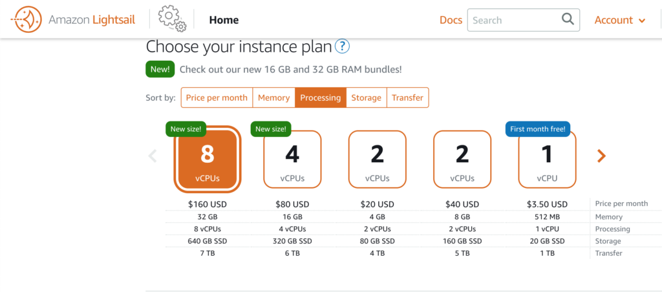
Task: Select the 8 vCPUs $160 plan
Action: click(x=208, y=159)
